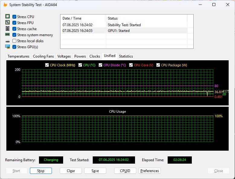
Task: Click the AIDA64 flame icon in title bar
Action: point(5,5)
